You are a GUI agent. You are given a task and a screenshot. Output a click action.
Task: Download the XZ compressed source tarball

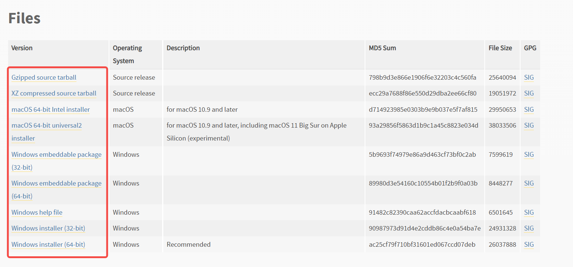54,93
